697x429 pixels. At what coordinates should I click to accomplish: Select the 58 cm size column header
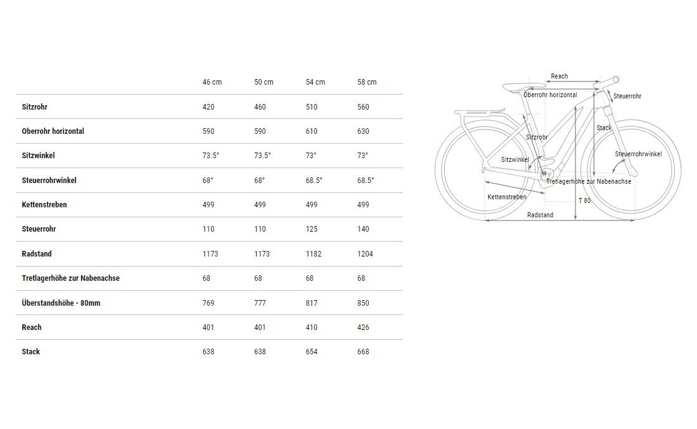tap(367, 82)
